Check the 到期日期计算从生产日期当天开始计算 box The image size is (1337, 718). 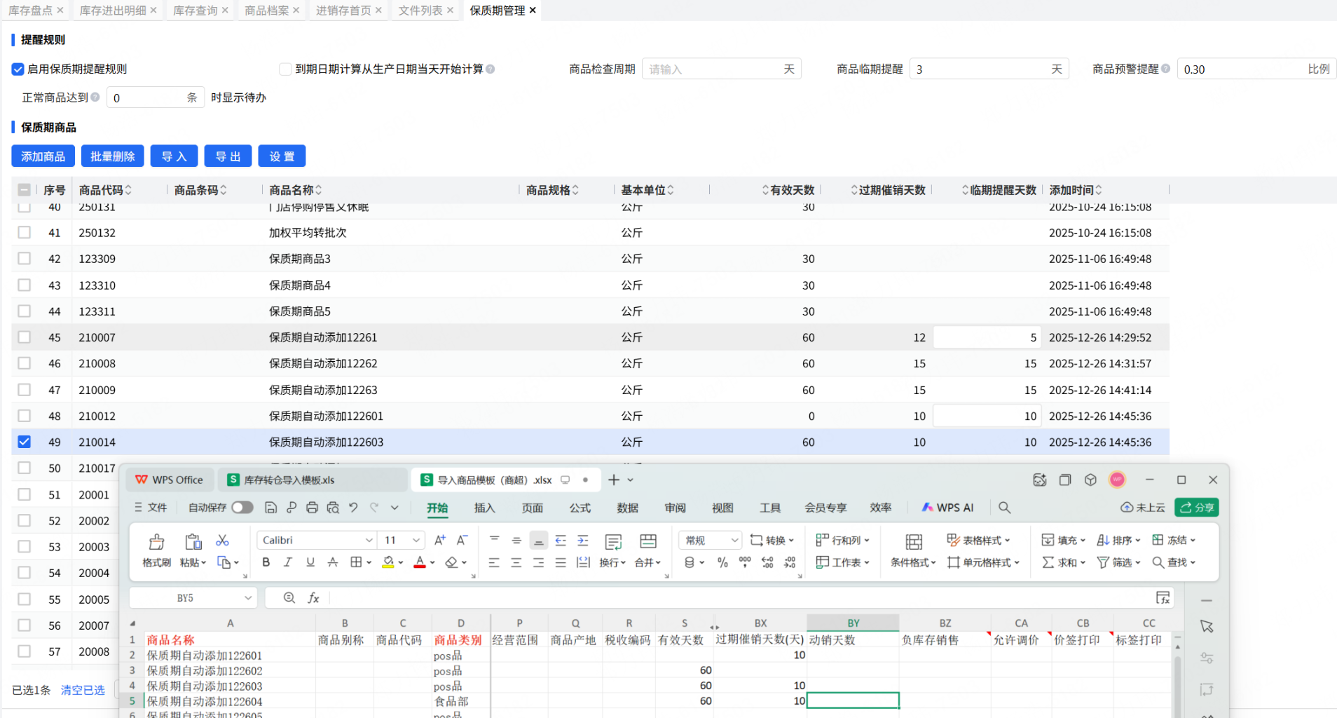pyautogui.click(x=285, y=69)
